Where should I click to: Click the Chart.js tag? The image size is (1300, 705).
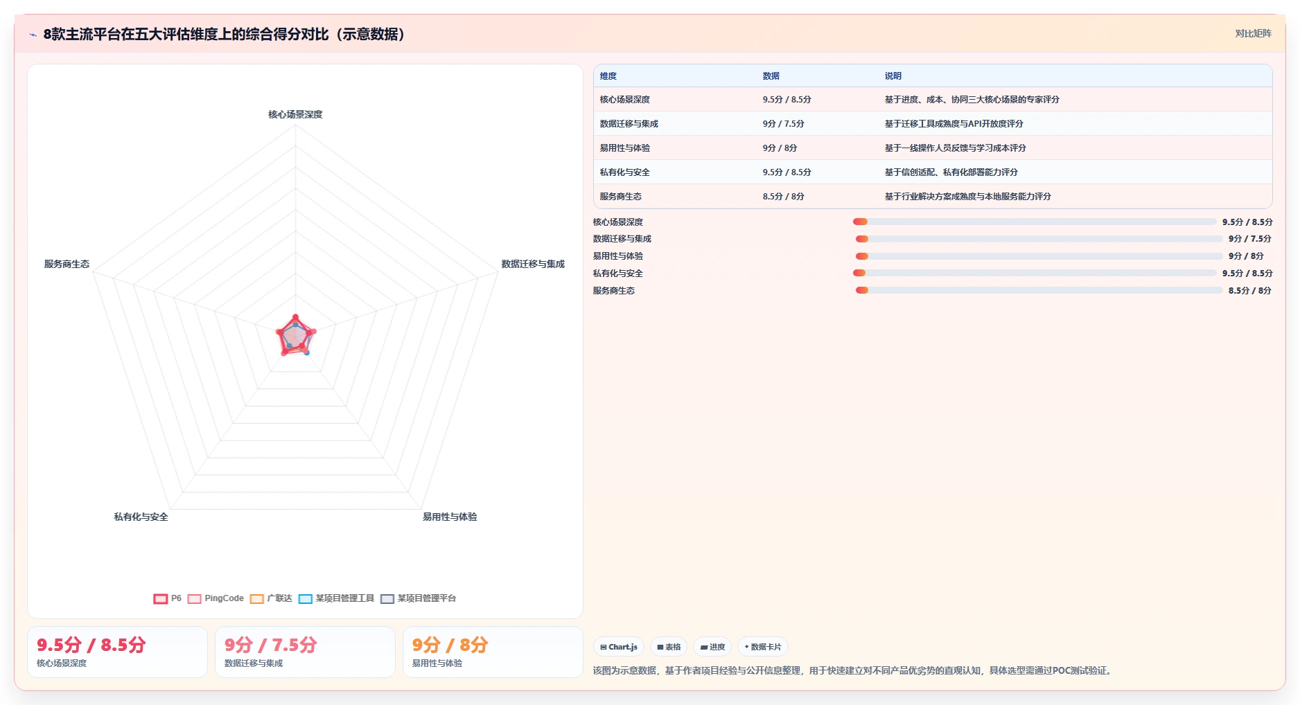[x=619, y=647]
